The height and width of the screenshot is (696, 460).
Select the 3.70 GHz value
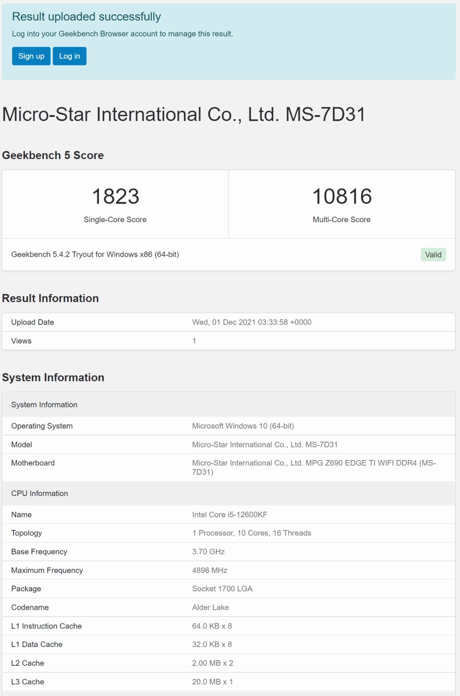click(209, 552)
